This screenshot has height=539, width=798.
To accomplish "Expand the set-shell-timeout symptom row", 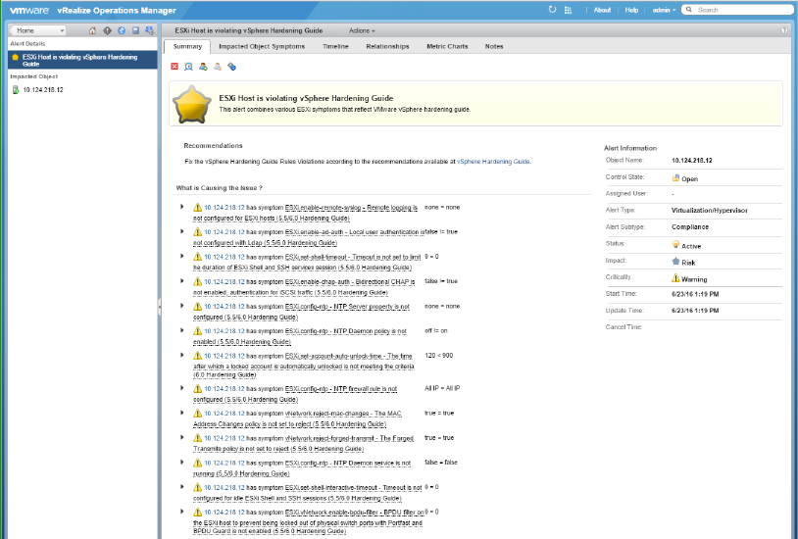I will click(181, 256).
